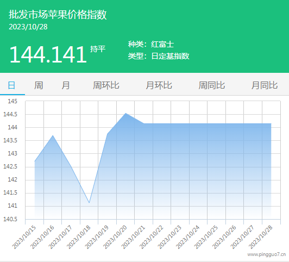This screenshot has width=289, height=262.
Task: Switch to the 周 weekly tab
Action: [x=39, y=85]
